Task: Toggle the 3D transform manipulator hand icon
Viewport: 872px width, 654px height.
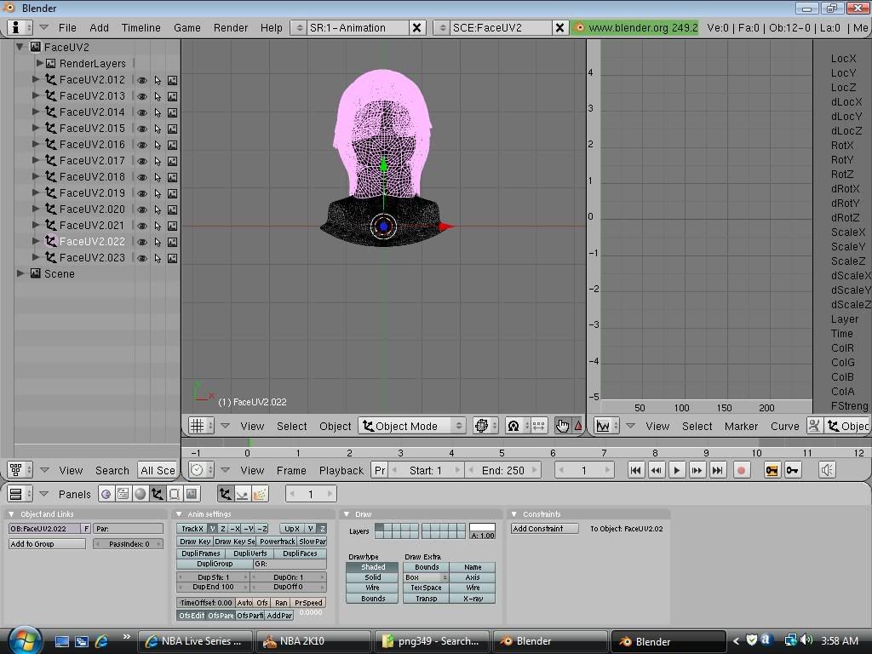Action: tap(562, 426)
